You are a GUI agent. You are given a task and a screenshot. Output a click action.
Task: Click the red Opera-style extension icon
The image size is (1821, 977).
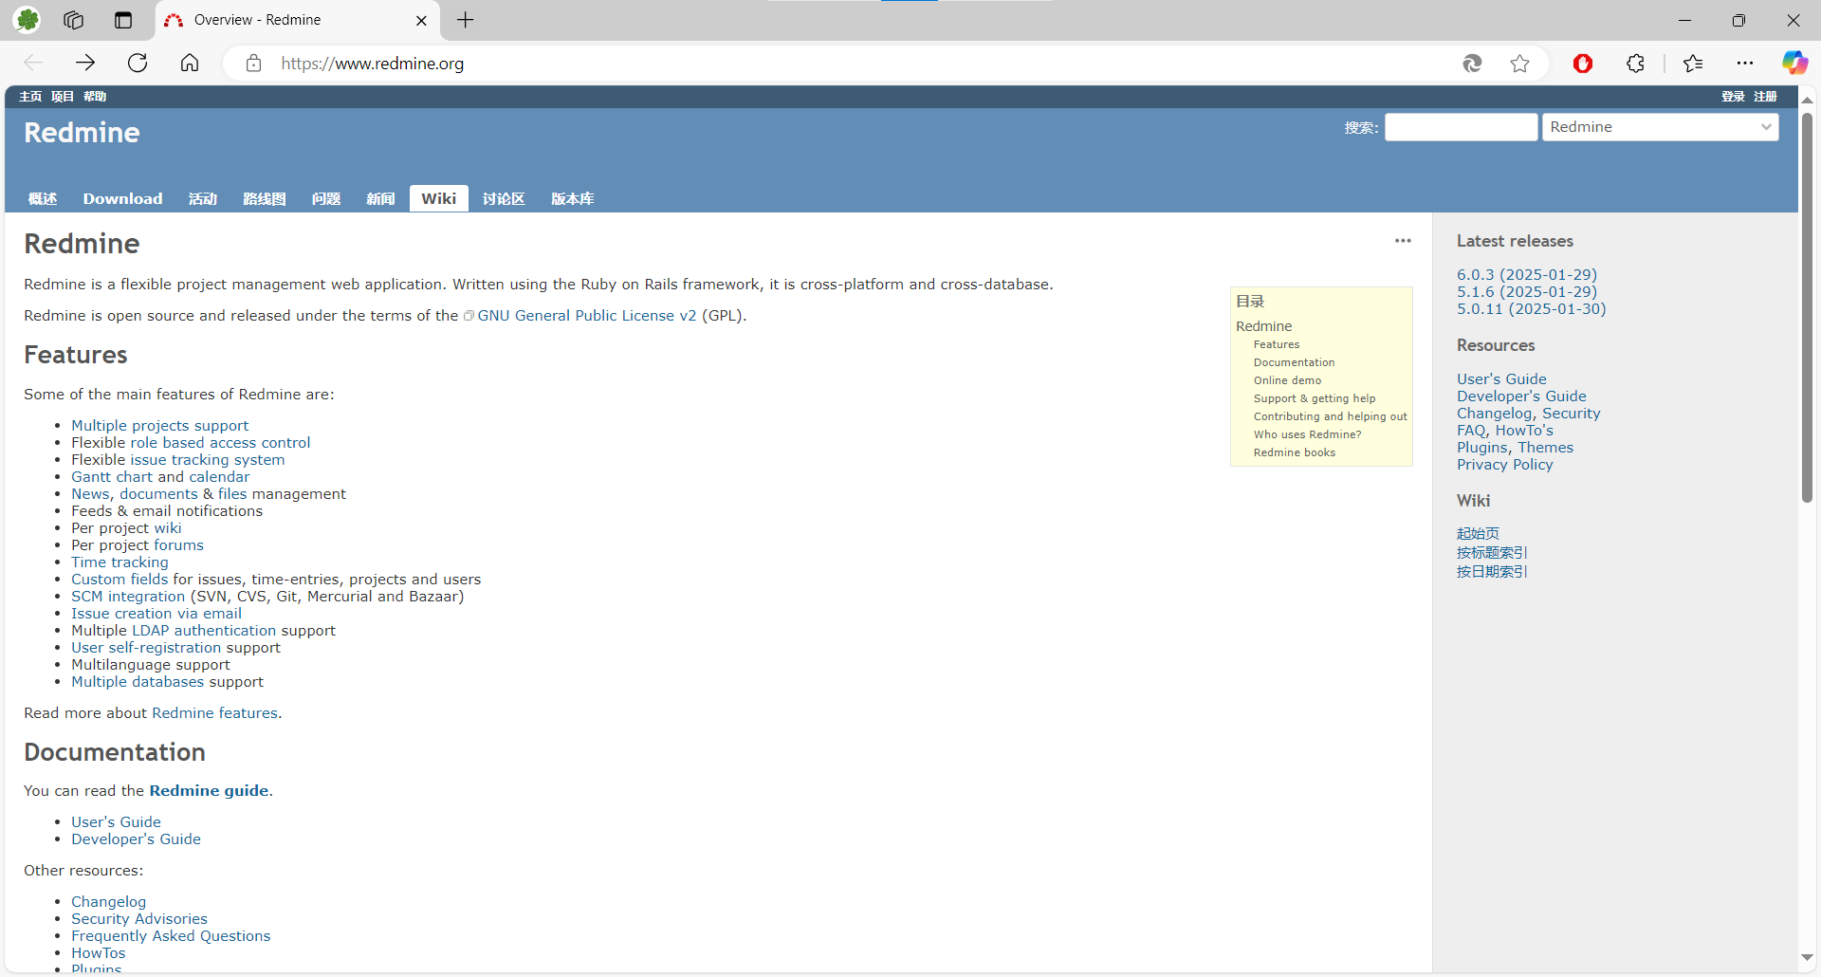click(1582, 64)
